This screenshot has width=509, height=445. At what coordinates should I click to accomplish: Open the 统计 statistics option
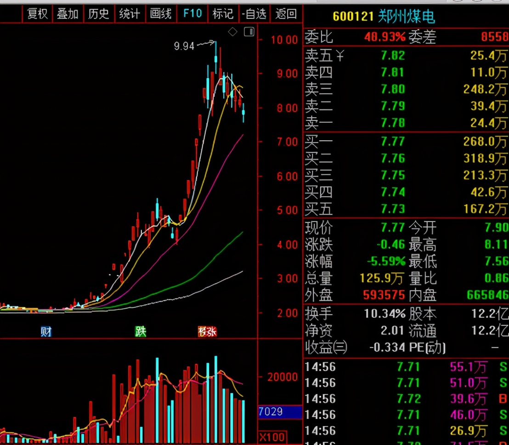pos(130,14)
